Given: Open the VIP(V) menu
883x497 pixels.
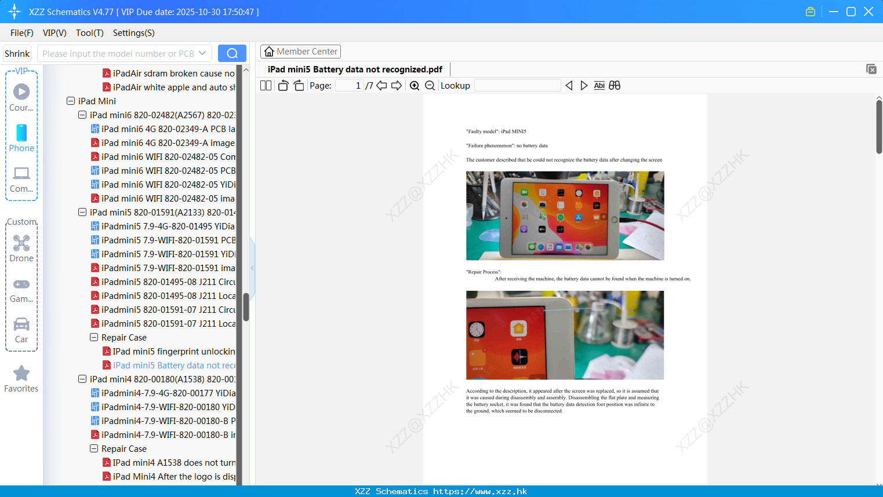Looking at the screenshot, I should [54, 33].
